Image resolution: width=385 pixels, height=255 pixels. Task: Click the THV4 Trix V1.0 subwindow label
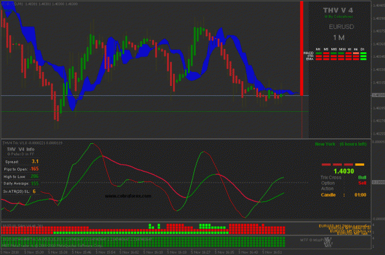coord(15,143)
